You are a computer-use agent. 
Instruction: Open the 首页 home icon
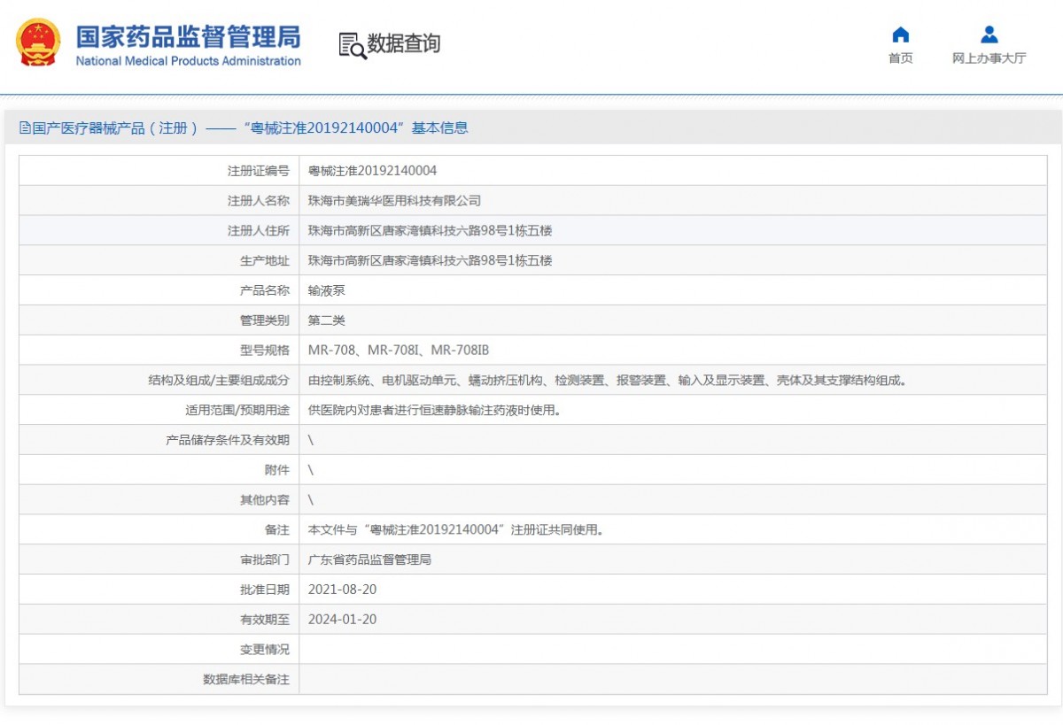[x=900, y=35]
